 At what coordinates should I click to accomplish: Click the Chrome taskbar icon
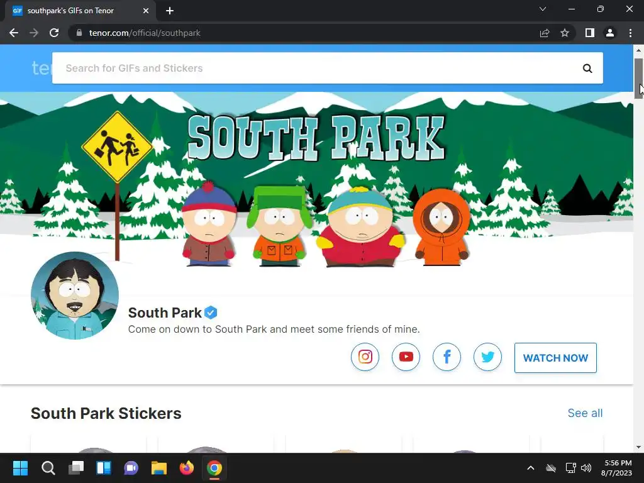[x=214, y=468]
